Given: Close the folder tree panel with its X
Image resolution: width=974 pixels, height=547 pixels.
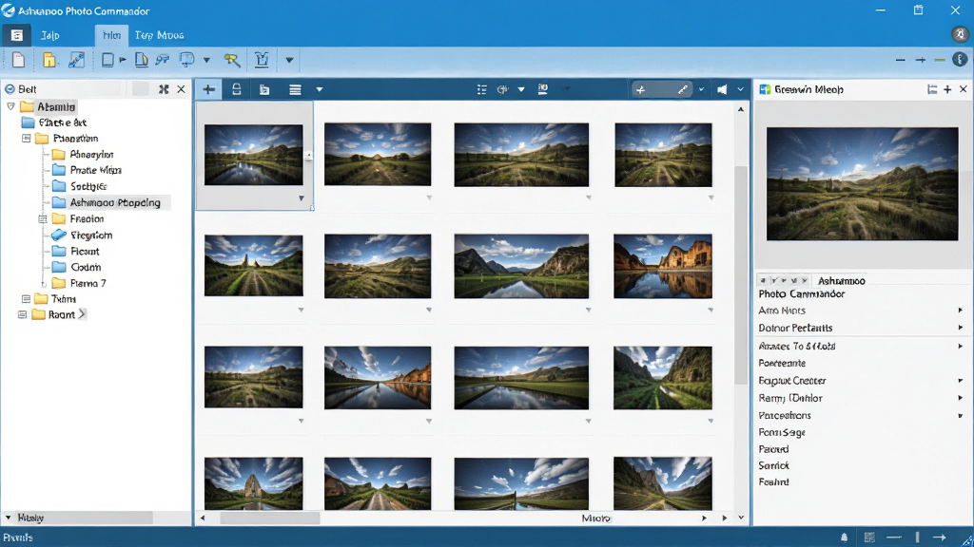Looking at the screenshot, I should tap(181, 89).
